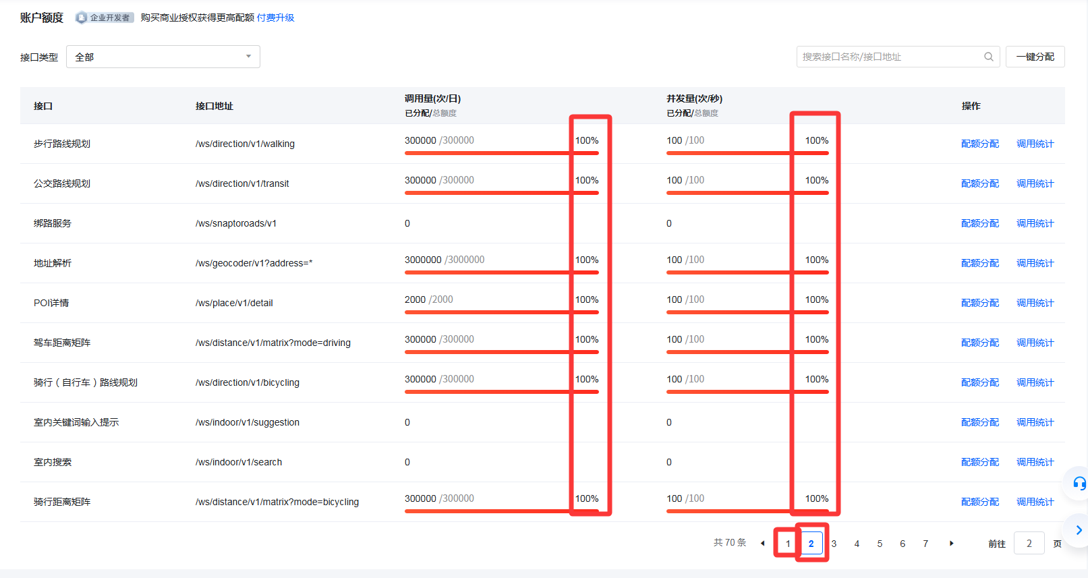Open 配额分配 for 骑行距离矩阵
1088x578 pixels.
(x=979, y=502)
